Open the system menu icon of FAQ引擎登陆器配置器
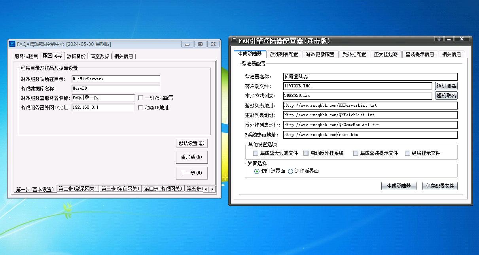The width and height of the screenshot is (479, 255). (234, 40)
